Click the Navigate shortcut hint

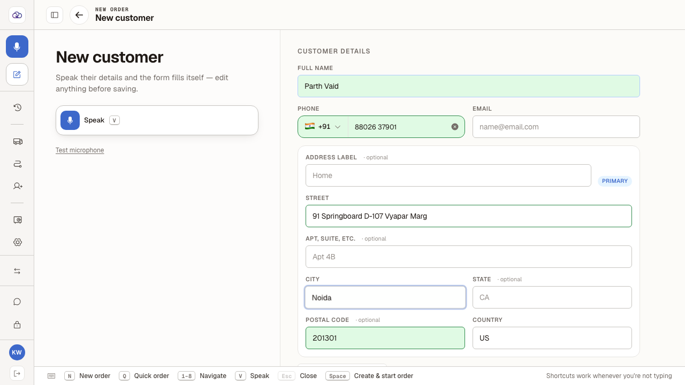tap(202, 376)
